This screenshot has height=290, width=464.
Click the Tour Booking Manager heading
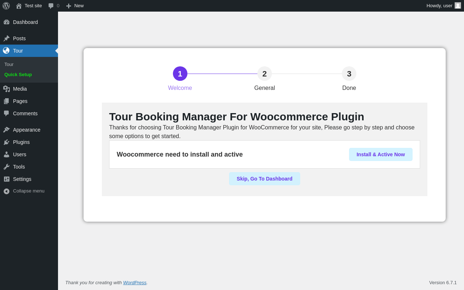pyautogui.click(x=237, y=117)
